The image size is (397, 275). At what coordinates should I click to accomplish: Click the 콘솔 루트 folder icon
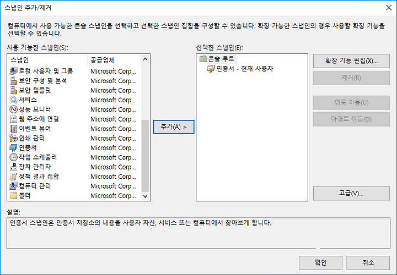point(203,59)
